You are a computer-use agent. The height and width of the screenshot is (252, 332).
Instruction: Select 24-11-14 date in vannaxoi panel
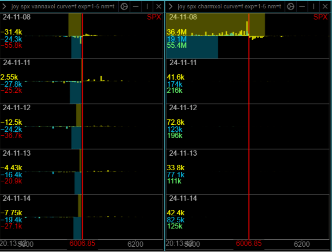pos(17,198)
